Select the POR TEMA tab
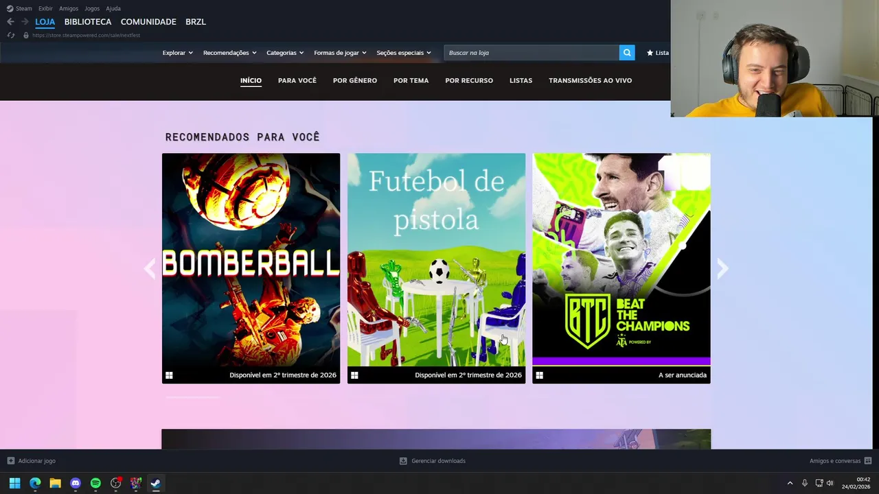 [411, 80]
